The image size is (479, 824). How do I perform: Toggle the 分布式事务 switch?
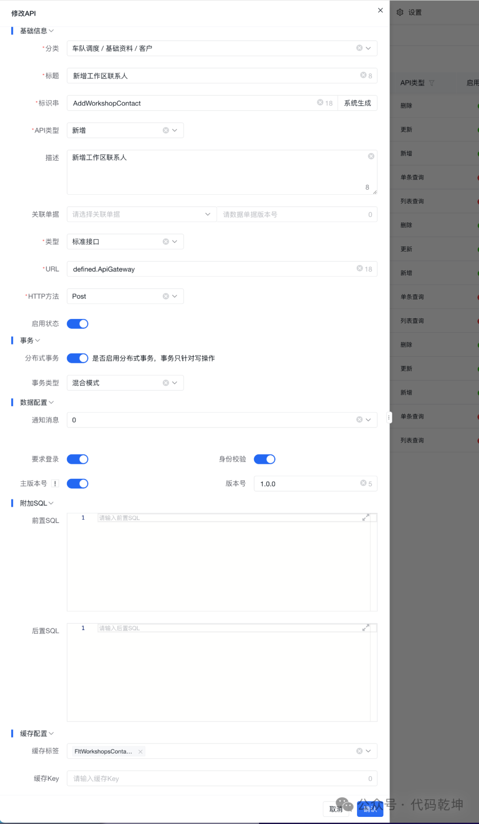point(78,358)
